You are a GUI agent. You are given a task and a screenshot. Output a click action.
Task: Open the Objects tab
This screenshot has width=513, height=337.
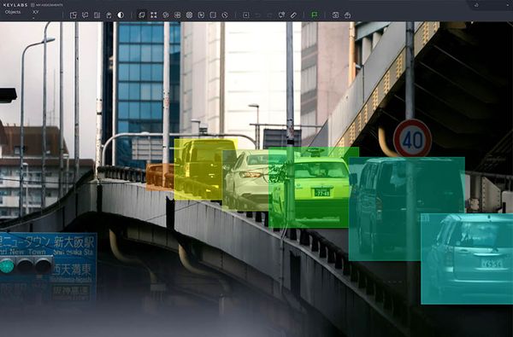coord(13,12)
